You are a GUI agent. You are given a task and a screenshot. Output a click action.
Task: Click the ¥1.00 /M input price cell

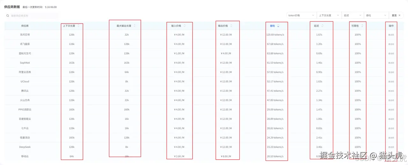tap(179, 54)
